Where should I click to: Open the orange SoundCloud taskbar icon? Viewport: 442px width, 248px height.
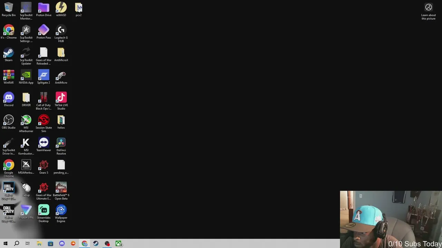click(x=73, y=244)
